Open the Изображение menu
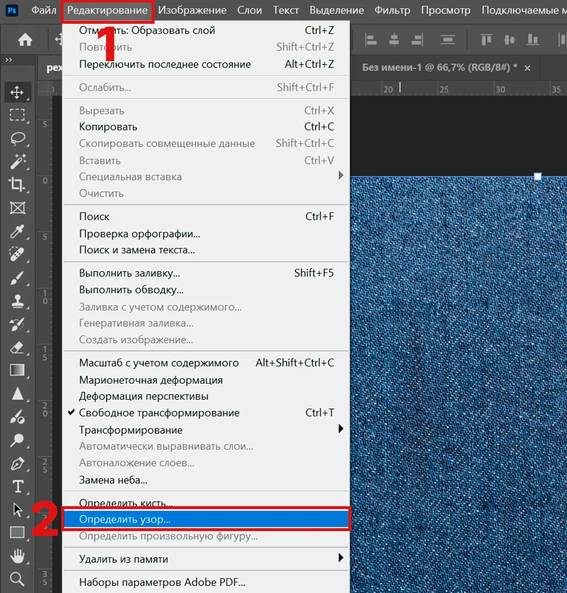The width and height of the screenshot is (567, 593). pyautogui.click(x=192, y=10)
